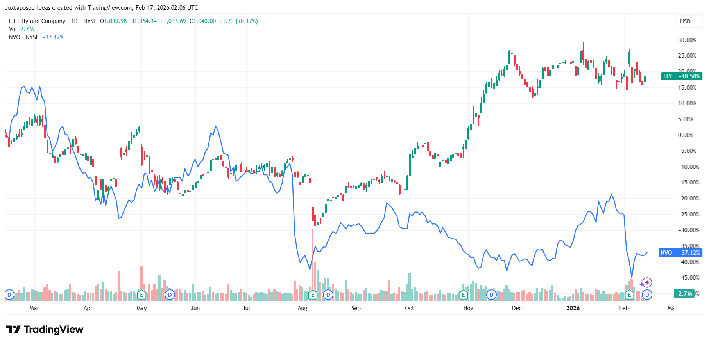Click the earliest dividend D marker at chart start
The width and height of the screenshot is (709, 344).
pyautogui.click(x=9, y=294)
